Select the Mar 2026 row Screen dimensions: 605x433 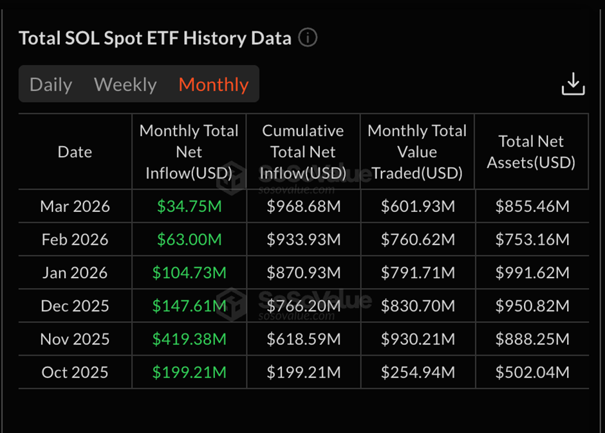click(x=75, y=206)
